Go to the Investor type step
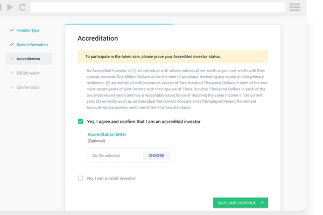The height and width of the screenshot is (215, 323). pyautogui.click(x=28, y=30)
